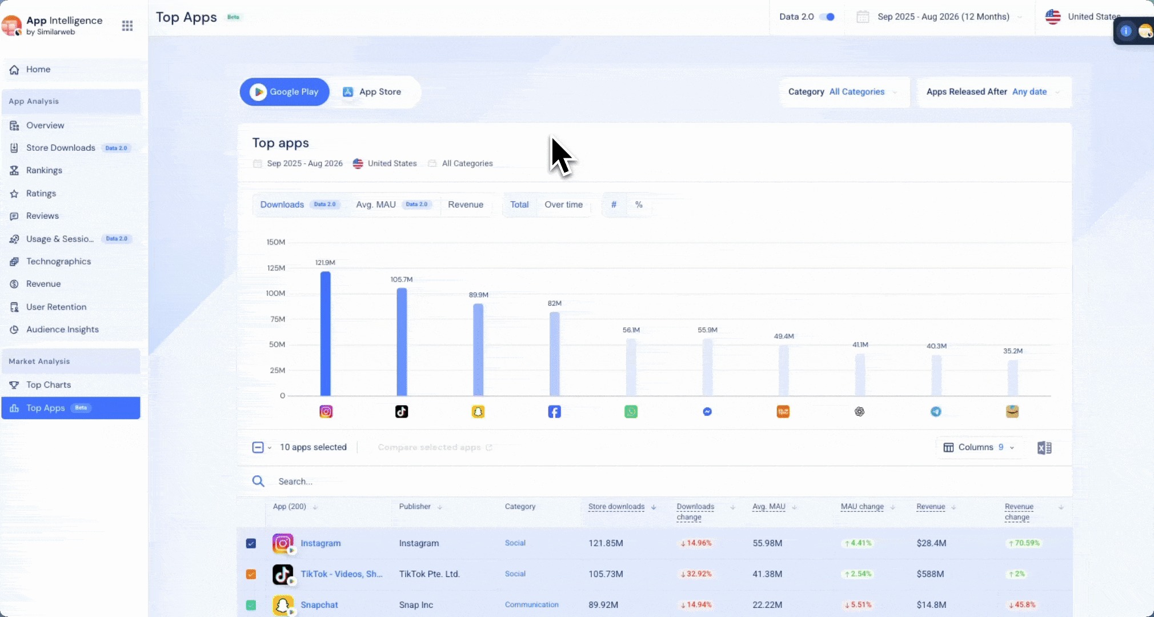This screenshot has width=1154, height=617.
Task: Uncheck the TikTok row checkbox
Action: (251, 574)
